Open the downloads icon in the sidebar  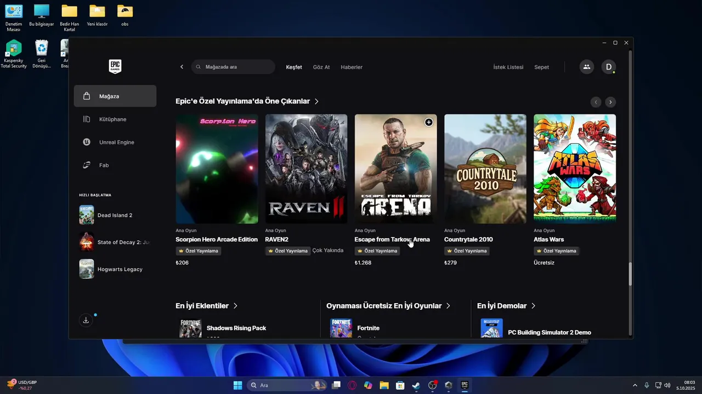pyautogui.click(x=86, y=321)
